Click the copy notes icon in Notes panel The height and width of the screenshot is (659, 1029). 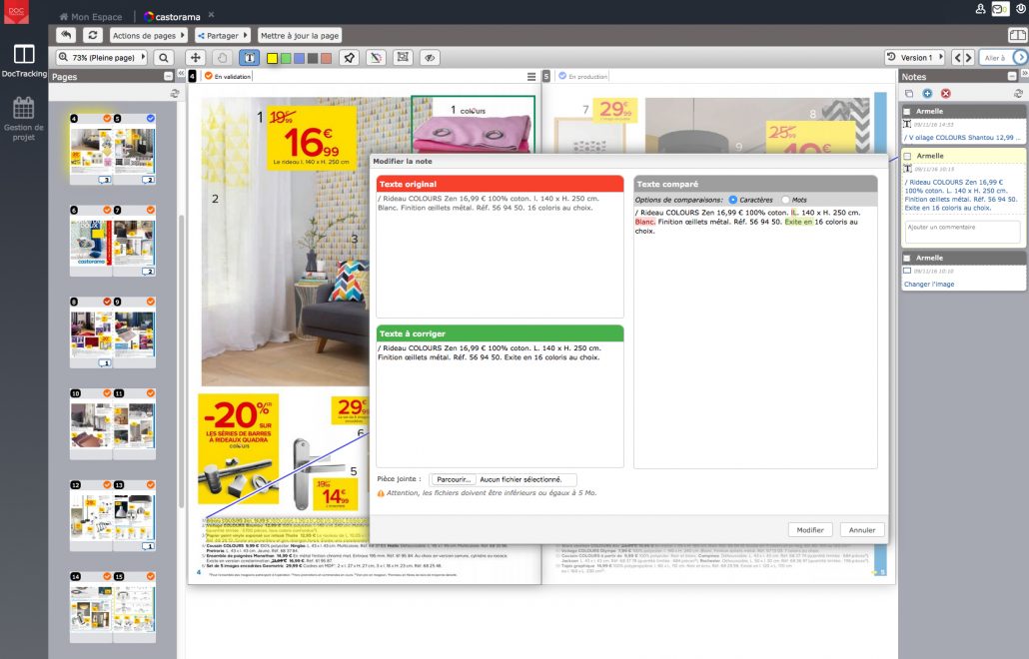909,94
